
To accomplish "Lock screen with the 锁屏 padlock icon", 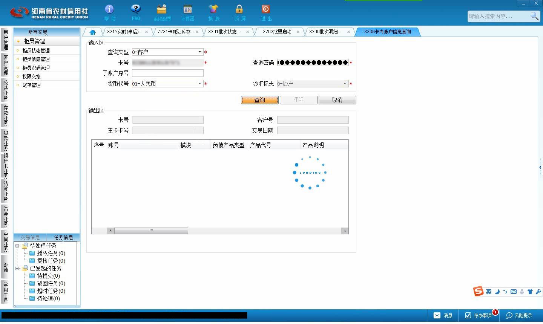I will click(x=239, y=9).
